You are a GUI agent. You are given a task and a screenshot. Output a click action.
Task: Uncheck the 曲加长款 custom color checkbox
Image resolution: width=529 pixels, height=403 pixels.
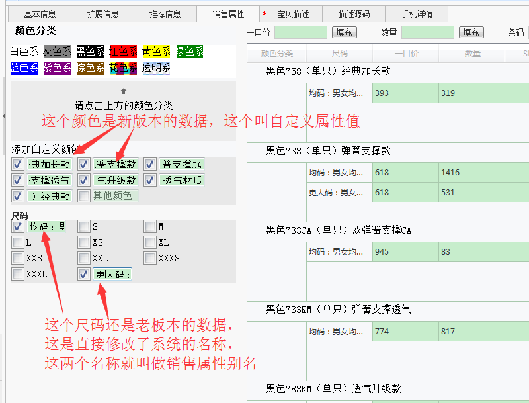click(18, 164)
